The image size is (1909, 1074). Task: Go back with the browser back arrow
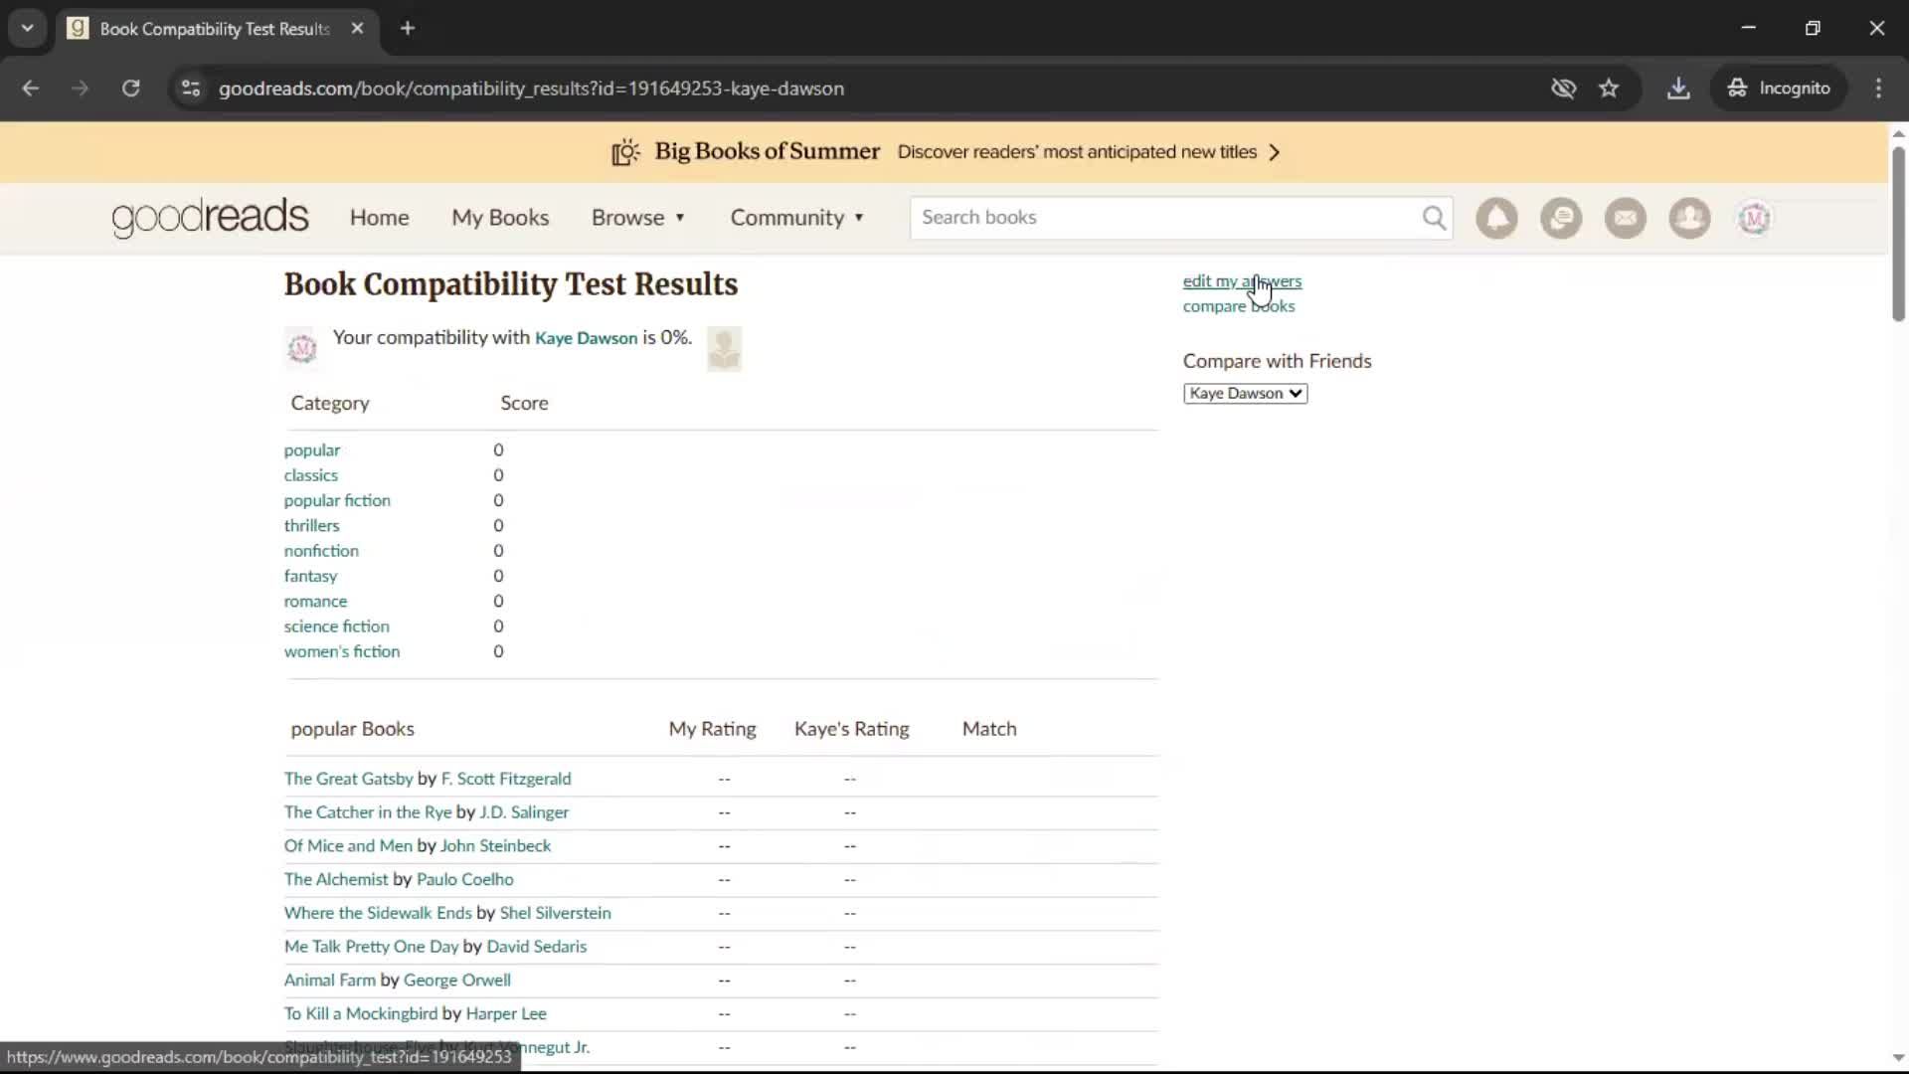click(x=31, y=89)
